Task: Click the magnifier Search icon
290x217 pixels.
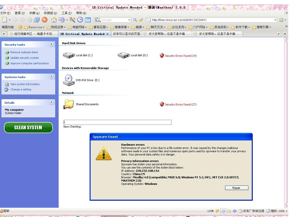Action: click(135, 20)
